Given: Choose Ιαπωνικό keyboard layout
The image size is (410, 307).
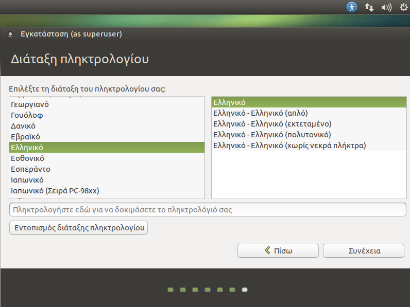Looking at the screenshot, I should coord(27,180).
